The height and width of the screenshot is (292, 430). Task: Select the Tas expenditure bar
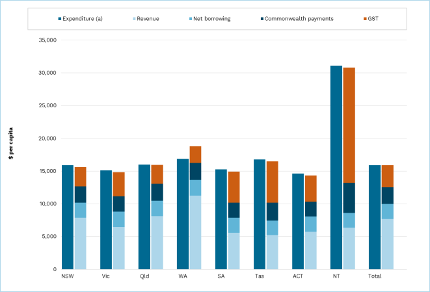(260, 215)
